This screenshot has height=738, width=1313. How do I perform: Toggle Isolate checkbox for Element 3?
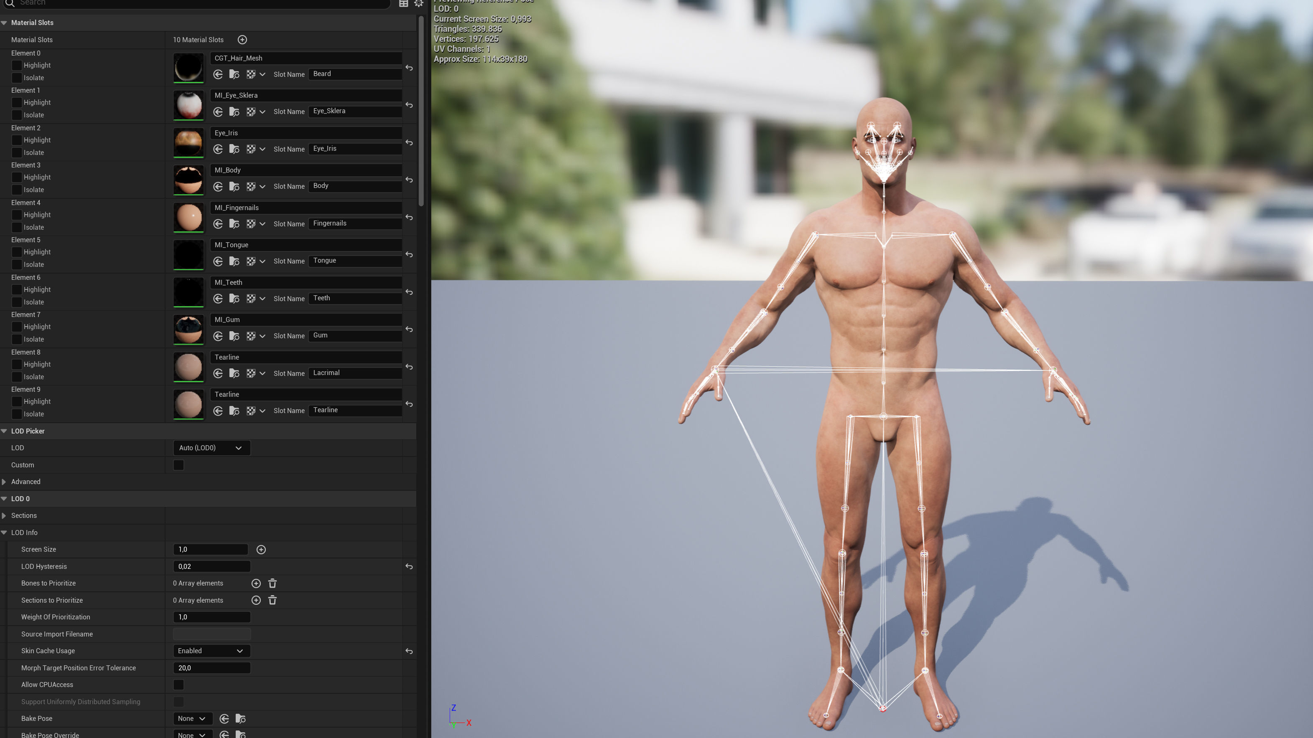17,190
